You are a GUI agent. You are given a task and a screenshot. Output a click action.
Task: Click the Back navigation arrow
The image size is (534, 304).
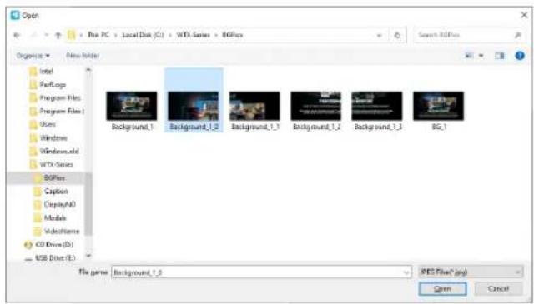(x=17, y=35)
